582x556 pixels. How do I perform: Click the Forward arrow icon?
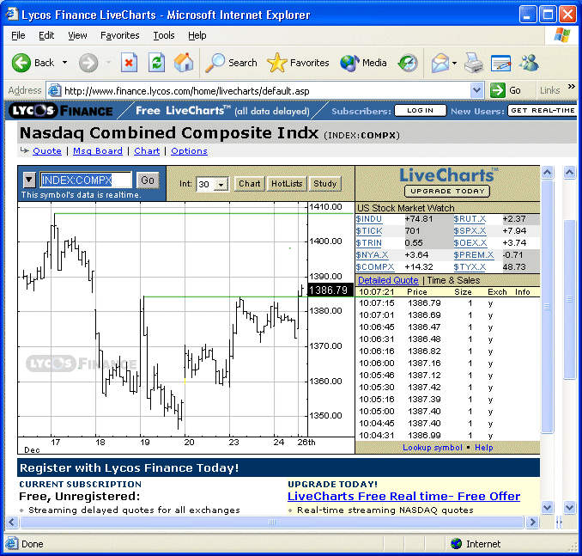point(88,63)
